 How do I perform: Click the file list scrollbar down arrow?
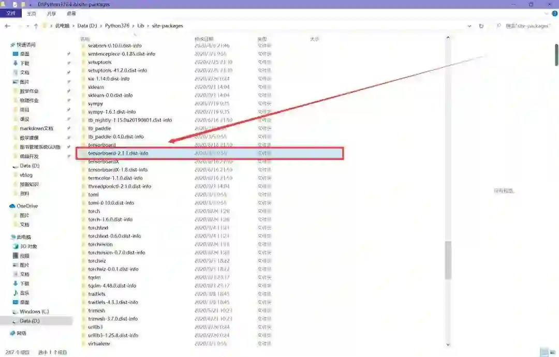[x=448, y=345]
